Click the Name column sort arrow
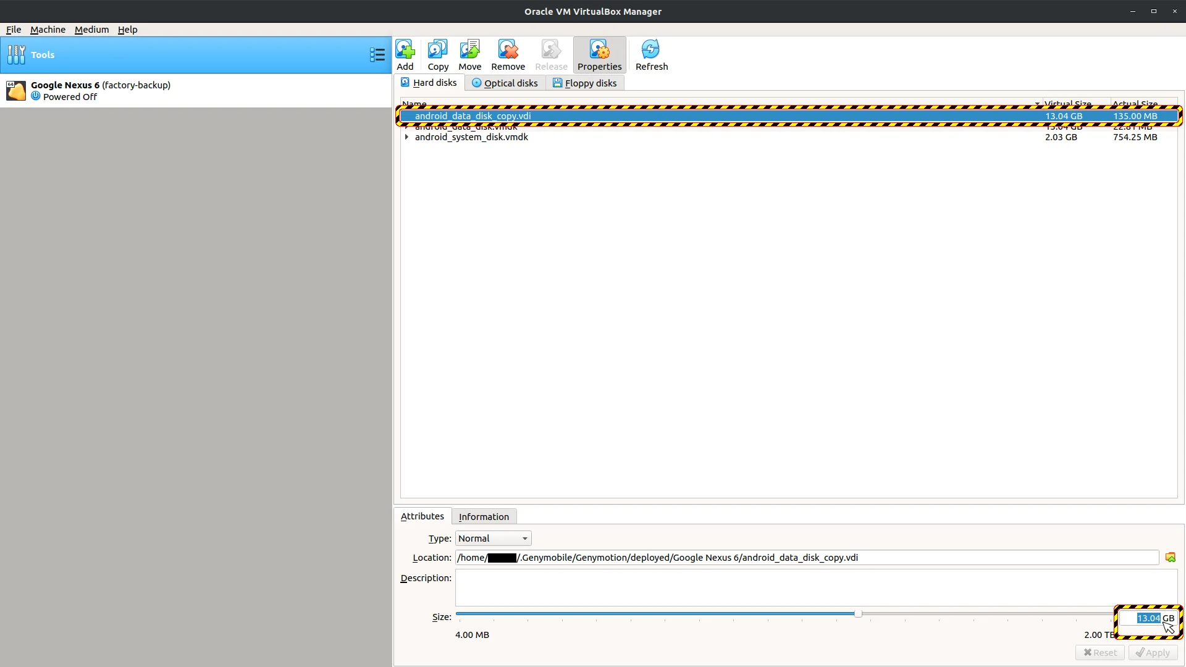The width and height of the screenshot is (1186, 667). (1037, 104)
